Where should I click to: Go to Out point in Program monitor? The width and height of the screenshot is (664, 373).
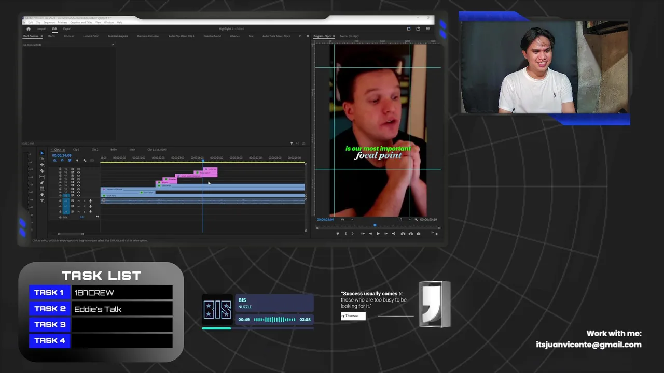(x=393, y=234)
